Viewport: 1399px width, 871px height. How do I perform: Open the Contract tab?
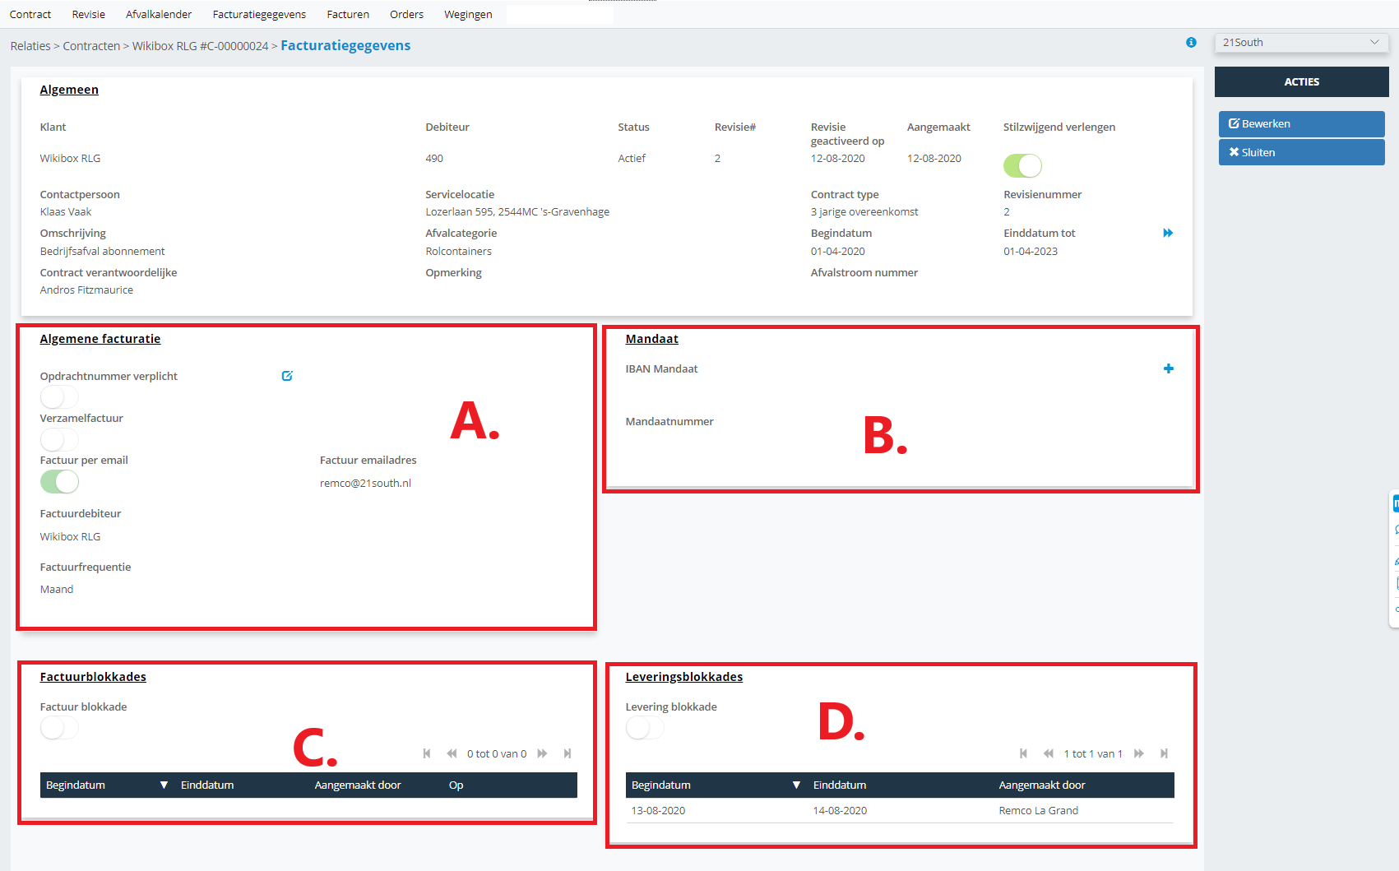pos(30,14)
